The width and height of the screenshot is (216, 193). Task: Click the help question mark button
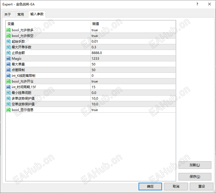pyautogui.click(x=197, y=4)
